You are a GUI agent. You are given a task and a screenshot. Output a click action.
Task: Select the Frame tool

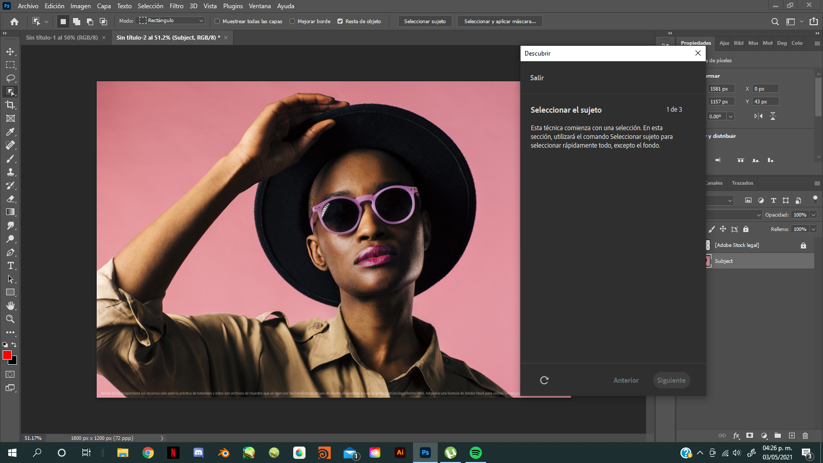point(10,118)
